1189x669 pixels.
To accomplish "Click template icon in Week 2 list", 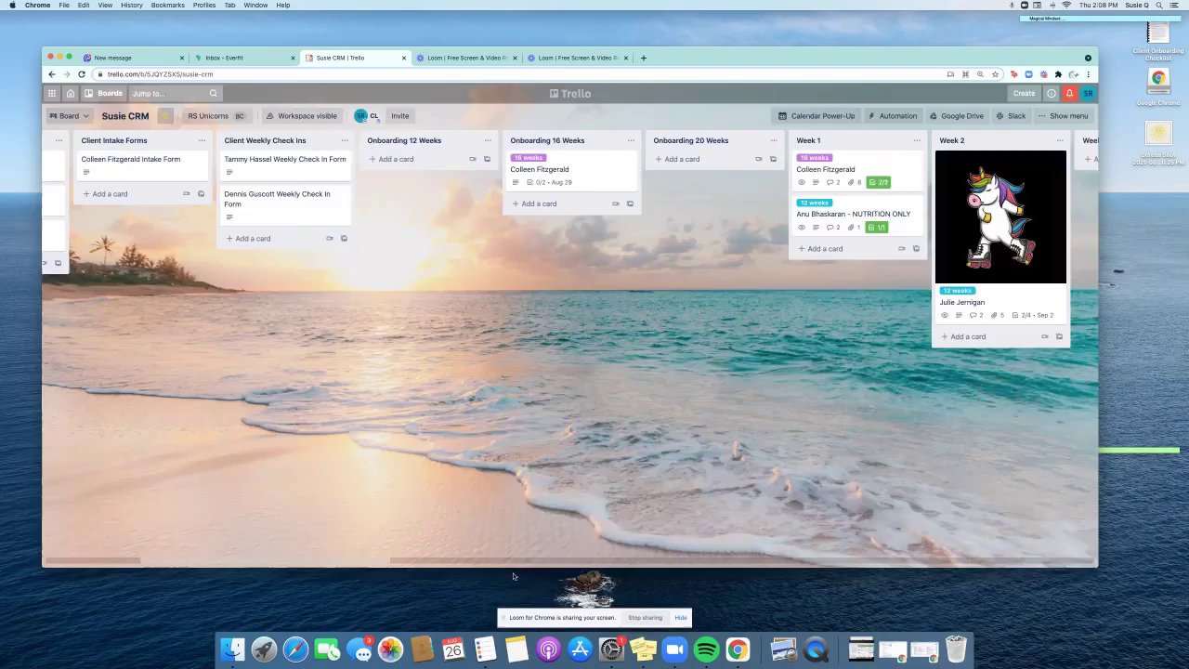I will pyautogui.click(x=1059, y=336).
